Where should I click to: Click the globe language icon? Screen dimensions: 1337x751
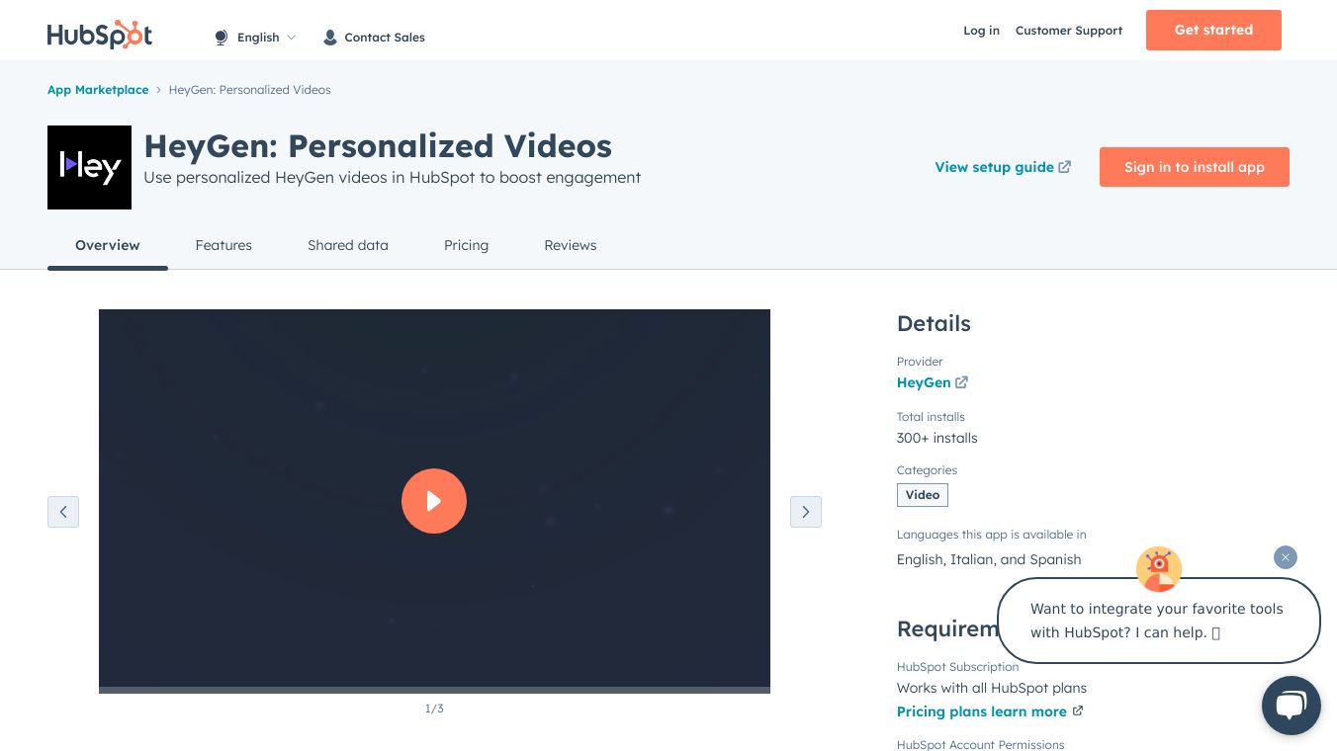pos(222,38)
